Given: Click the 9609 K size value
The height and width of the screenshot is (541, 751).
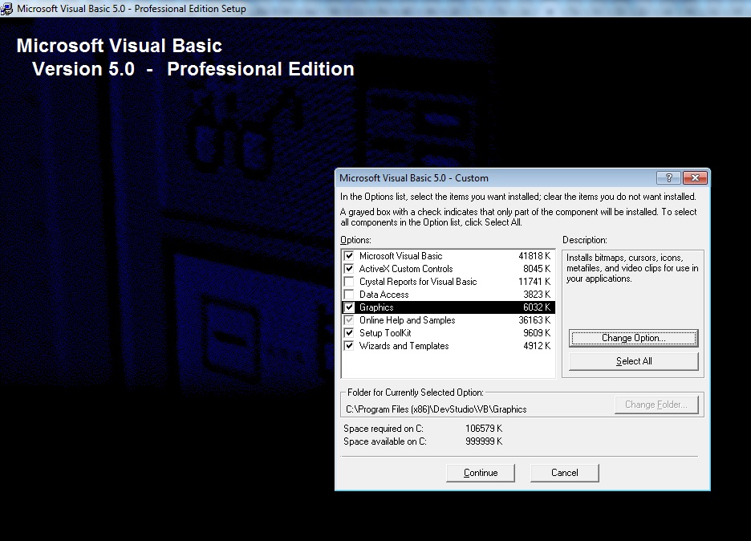Looking at the screenshot, I should click(x=537, y=333).
